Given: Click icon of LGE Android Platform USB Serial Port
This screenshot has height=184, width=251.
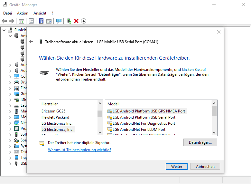Looking at the screenshot, I should coord(109,117).
